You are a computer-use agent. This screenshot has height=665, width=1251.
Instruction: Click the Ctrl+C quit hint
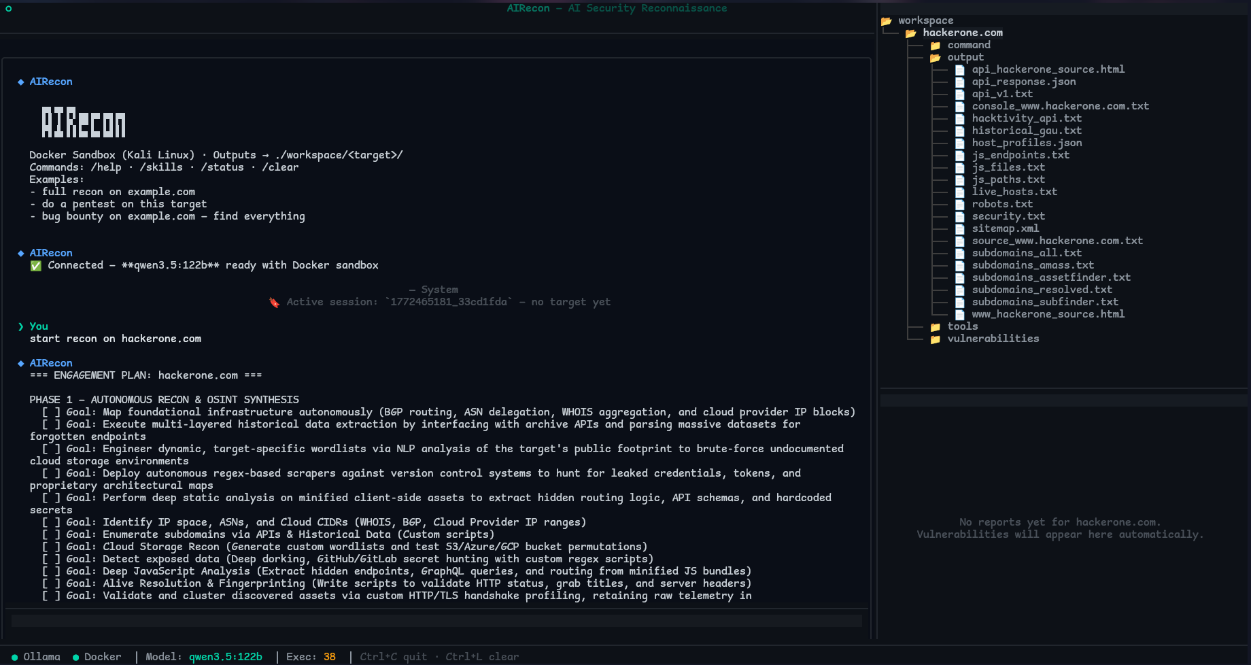[x=393, y=657]
